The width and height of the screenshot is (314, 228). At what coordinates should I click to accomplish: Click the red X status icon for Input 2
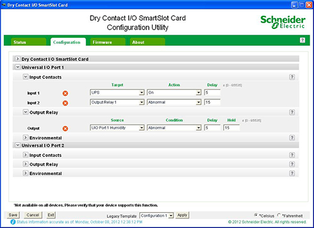[x=65, y=103]
